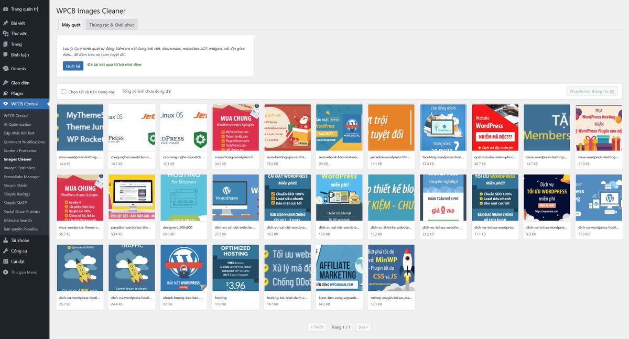Open Content Protection submenu item
The height and width of the screenshot is (339, 629).
(x=20, y=150)
